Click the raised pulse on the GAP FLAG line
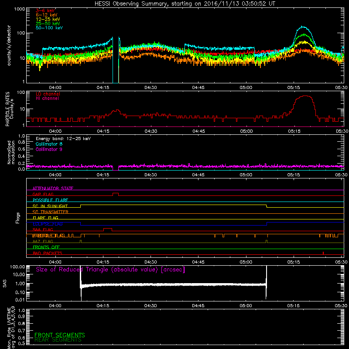Image resolution: width=349 pixels, height=349 pixels. coord(116,194)
